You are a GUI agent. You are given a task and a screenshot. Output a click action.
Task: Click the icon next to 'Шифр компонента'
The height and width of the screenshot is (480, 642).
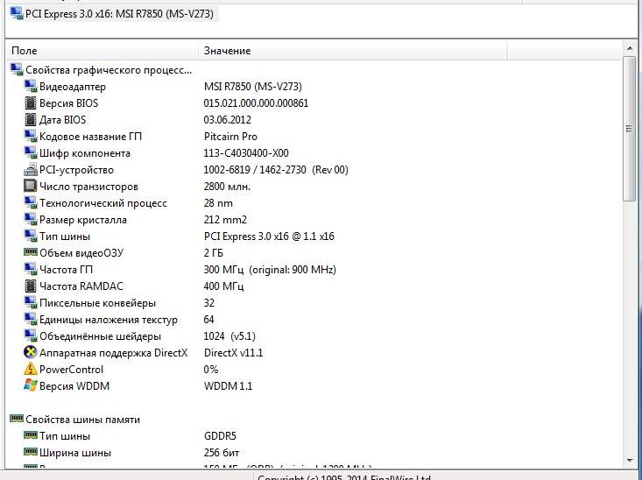(x=31, y=152)
